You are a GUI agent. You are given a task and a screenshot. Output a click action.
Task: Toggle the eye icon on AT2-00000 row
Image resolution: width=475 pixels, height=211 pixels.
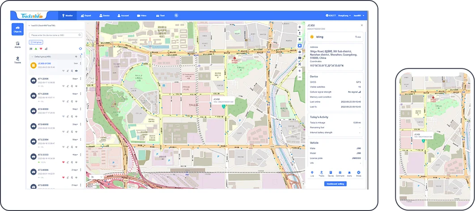tap(76, 117)
